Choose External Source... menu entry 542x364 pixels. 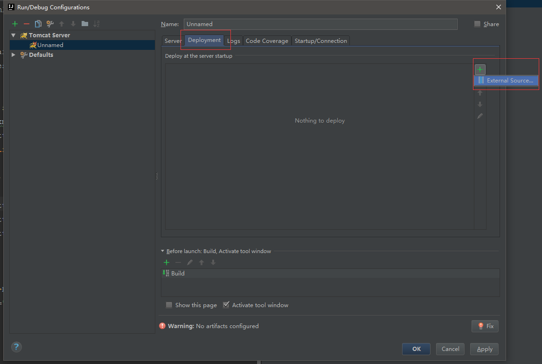[x=506, y=81]
